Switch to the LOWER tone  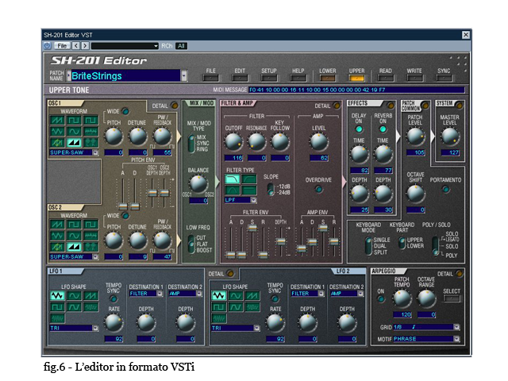(328, 78)
